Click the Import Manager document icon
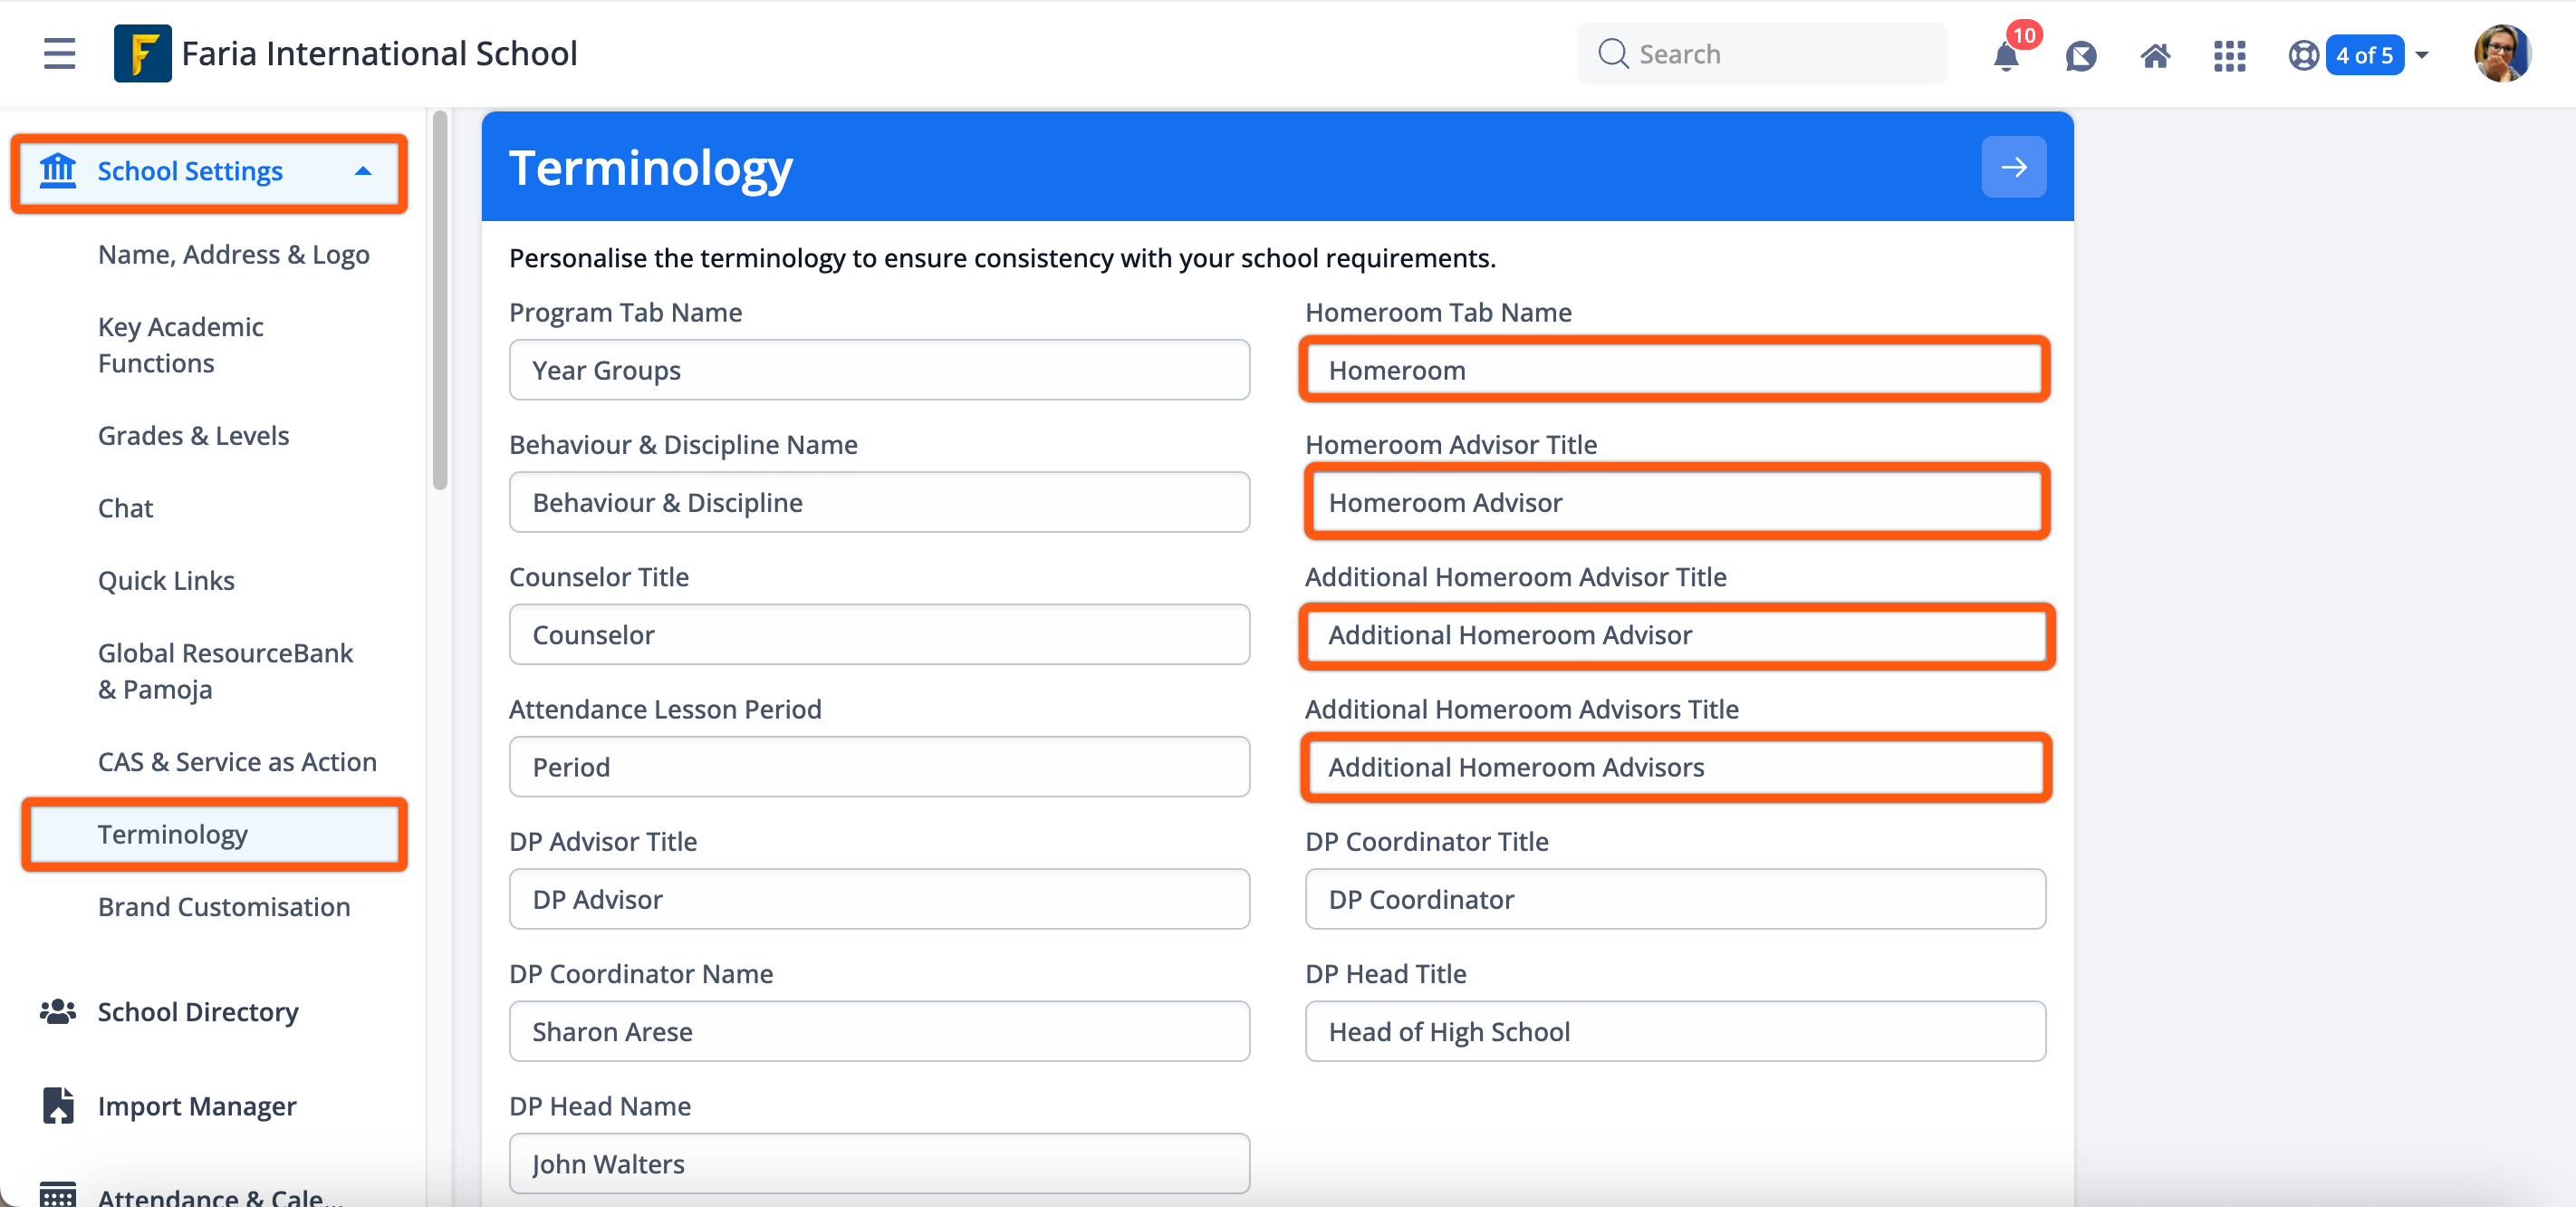The image size is (2576, 1207). pyautogui.click(x=57, y=1105)
